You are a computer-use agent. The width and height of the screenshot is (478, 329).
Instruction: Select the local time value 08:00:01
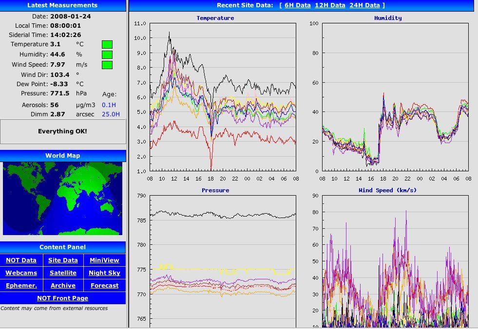[x=66, y=26]
